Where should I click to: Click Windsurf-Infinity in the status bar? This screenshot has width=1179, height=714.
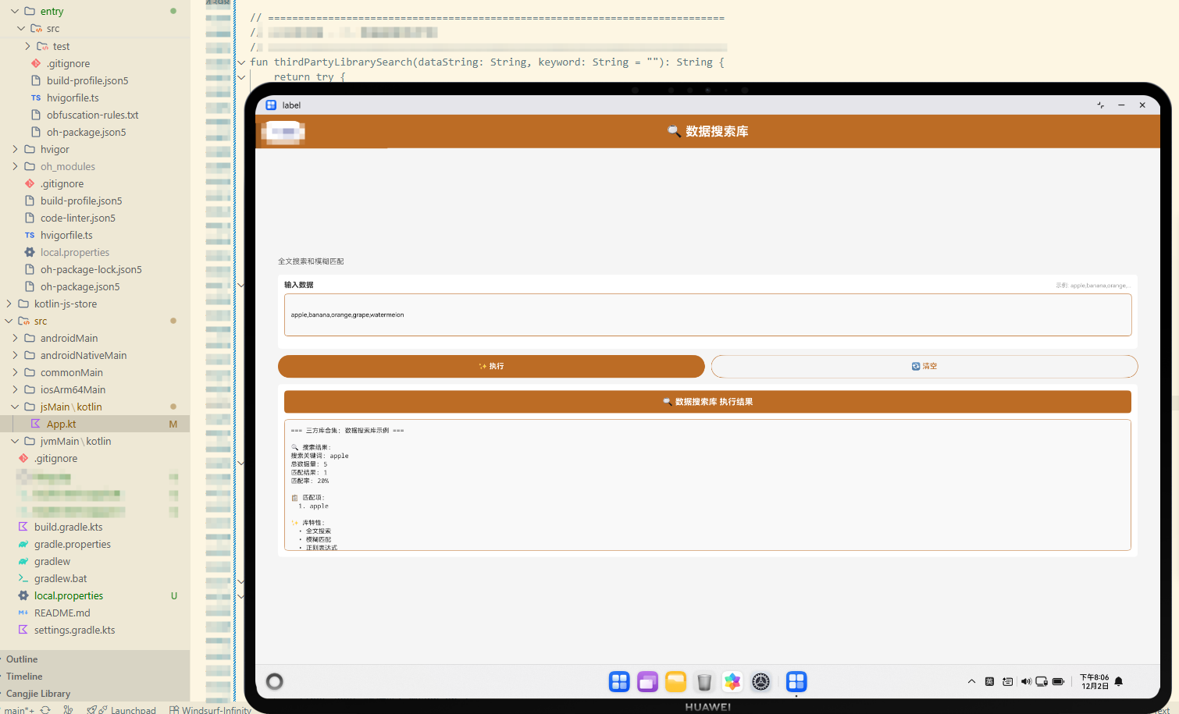click(x=211, y=710)
